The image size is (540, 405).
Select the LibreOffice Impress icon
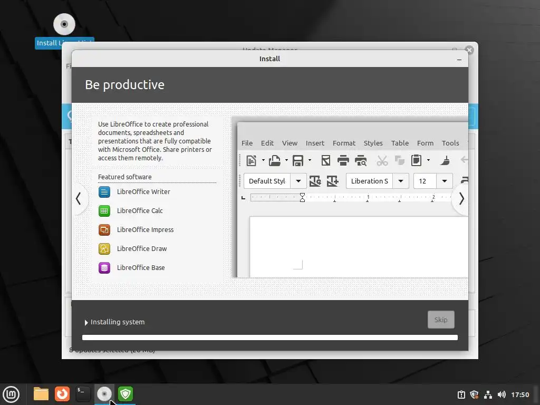pos(104,230)
